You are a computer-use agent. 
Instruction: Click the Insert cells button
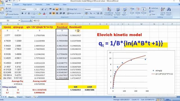click(132, 11)
